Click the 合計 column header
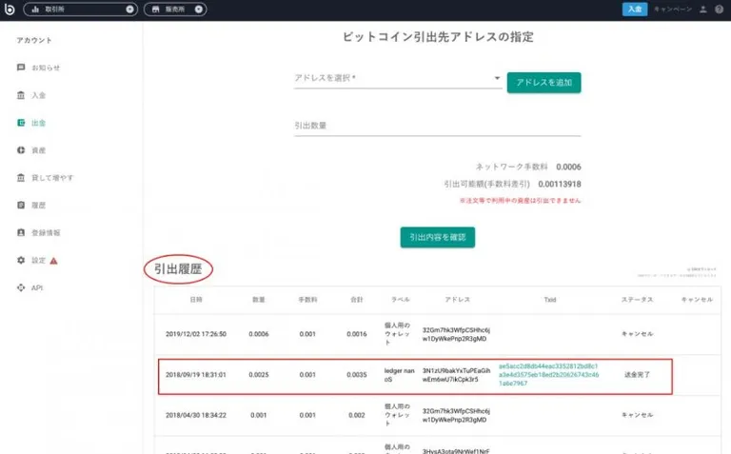731x454 pixels. pyautogui.click(x=357, y=300)
